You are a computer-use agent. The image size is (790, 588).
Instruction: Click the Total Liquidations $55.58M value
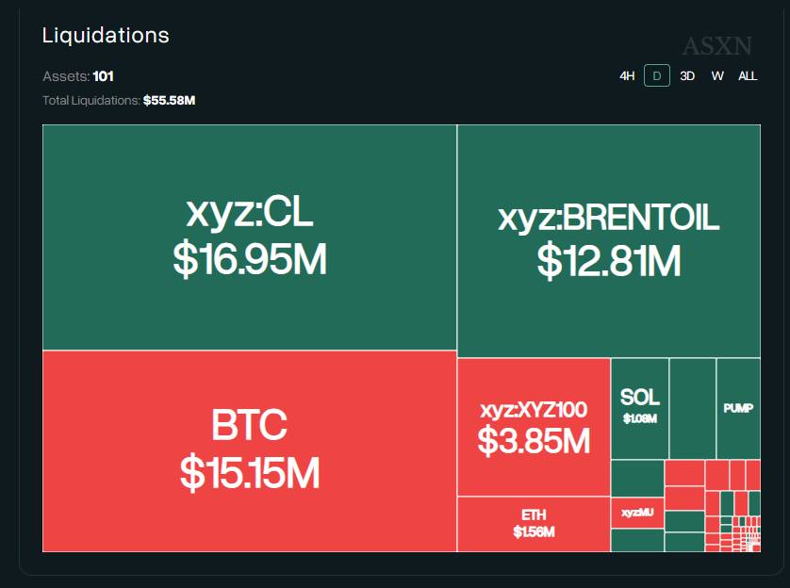169,100
